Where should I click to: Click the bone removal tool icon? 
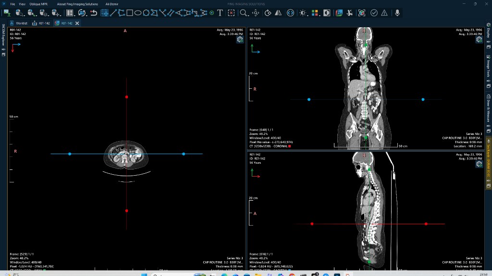pyautogui.click(x=350, y=13)
